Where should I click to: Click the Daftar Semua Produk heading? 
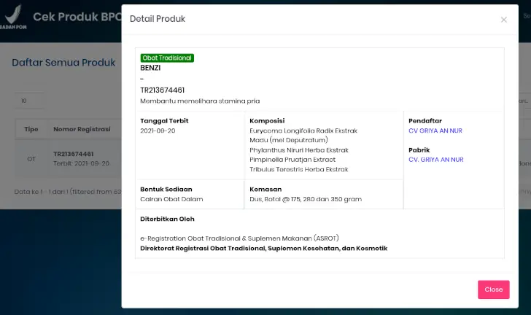click(63, 63)
